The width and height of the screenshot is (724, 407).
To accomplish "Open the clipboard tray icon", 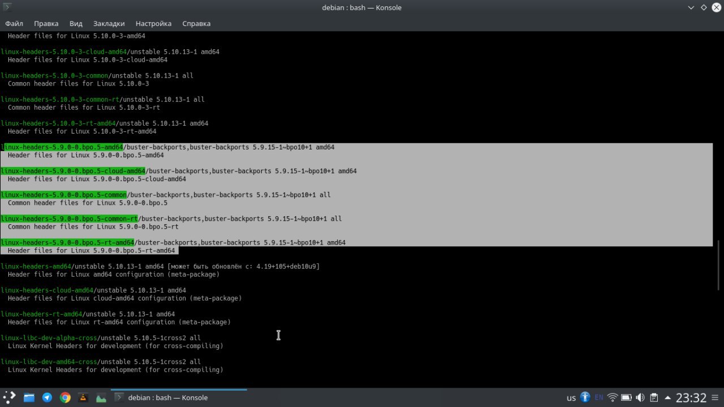I will [x=654, y=397].
